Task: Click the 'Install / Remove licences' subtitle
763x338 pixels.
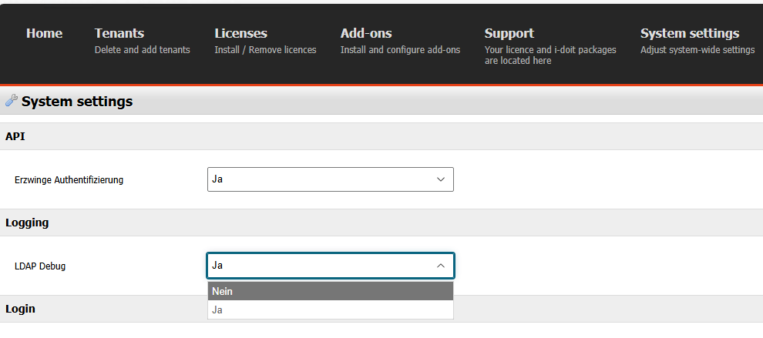Action: 265,50
